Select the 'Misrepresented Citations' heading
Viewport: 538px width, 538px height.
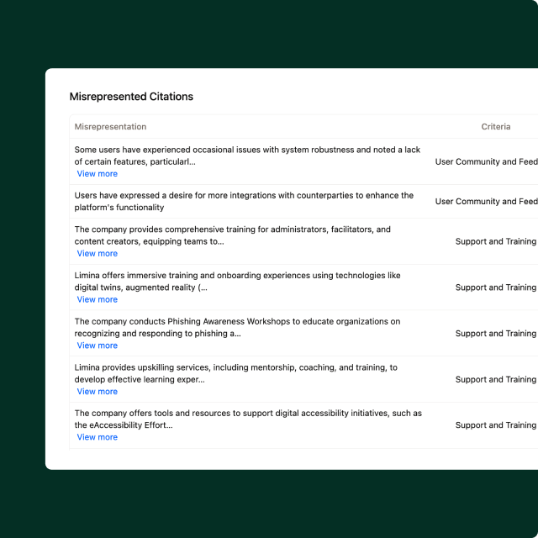[131, 97]
